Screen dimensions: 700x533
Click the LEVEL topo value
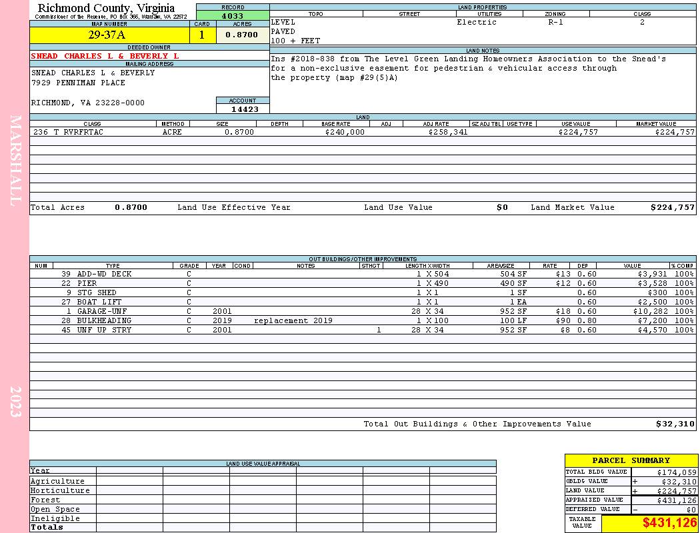(x=283, y=22)
